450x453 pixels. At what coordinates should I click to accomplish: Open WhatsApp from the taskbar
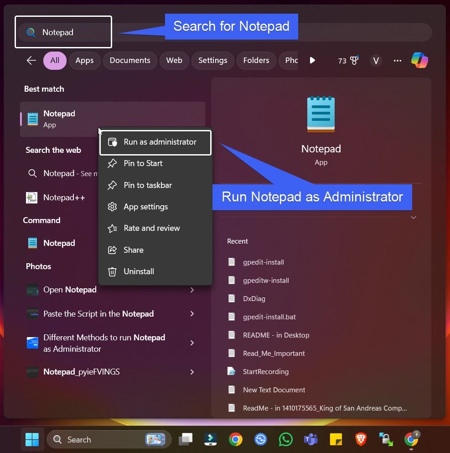pos(285,439)
